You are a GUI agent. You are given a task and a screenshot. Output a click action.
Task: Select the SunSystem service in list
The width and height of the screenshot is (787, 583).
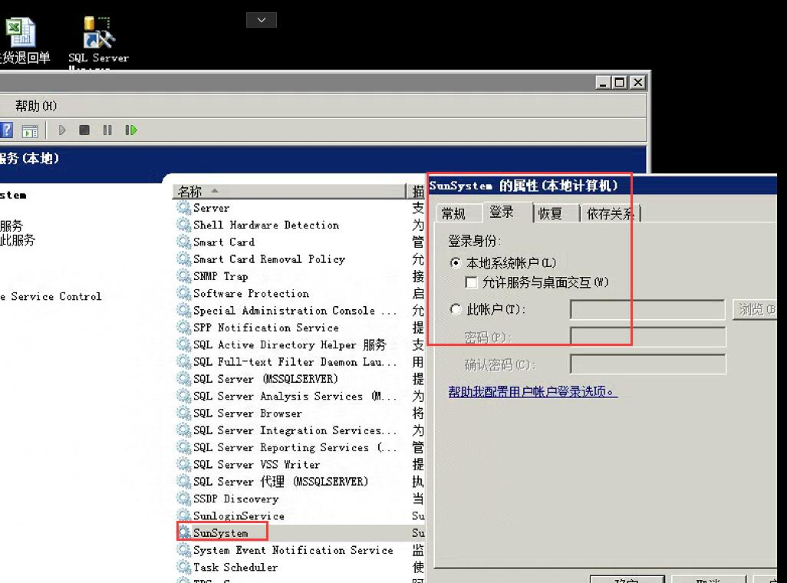221,533
